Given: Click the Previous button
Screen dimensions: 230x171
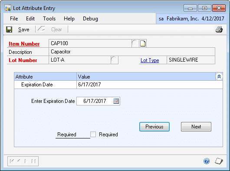Looking at the screenshot, I should [154, 127].
